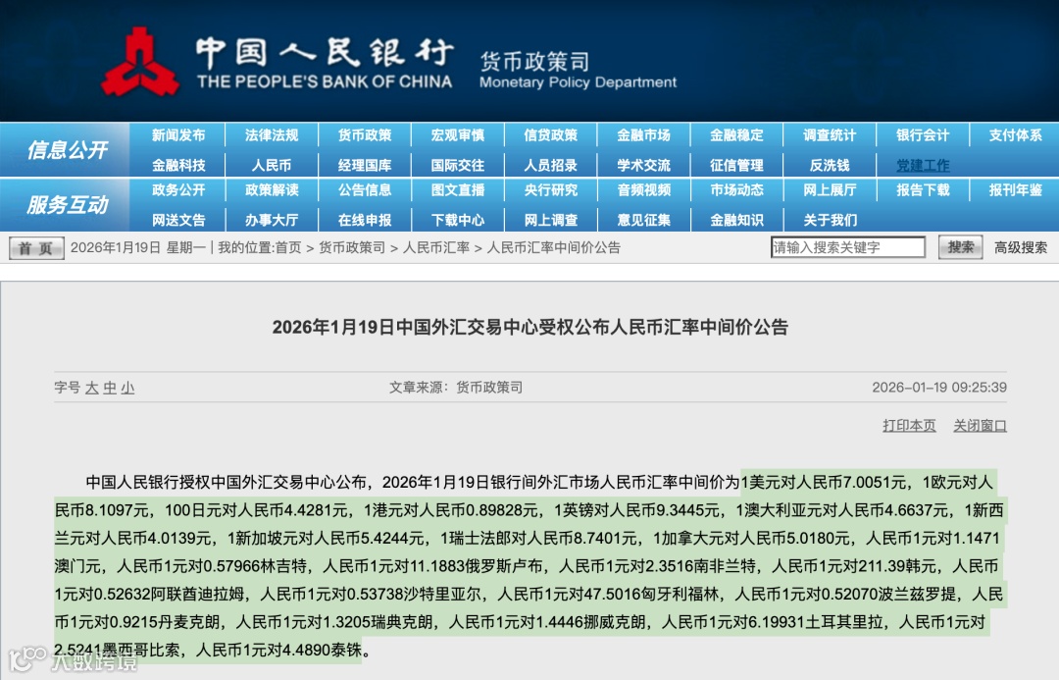Click 关闭窗口 to close the article window

click(981, 424)
